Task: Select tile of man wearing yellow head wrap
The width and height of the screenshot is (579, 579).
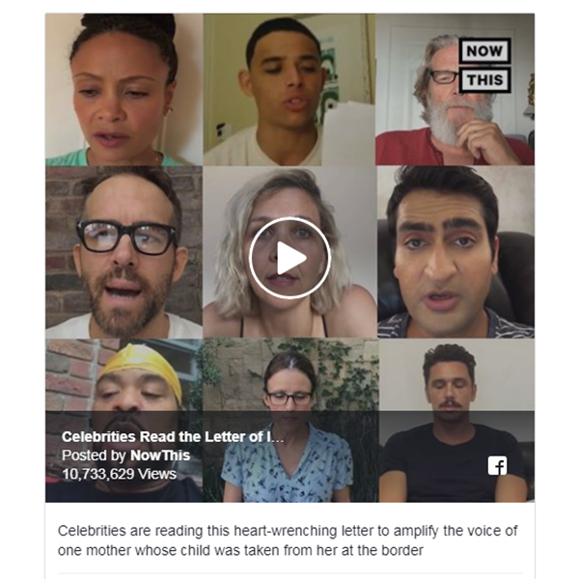Action: [124, 420]
